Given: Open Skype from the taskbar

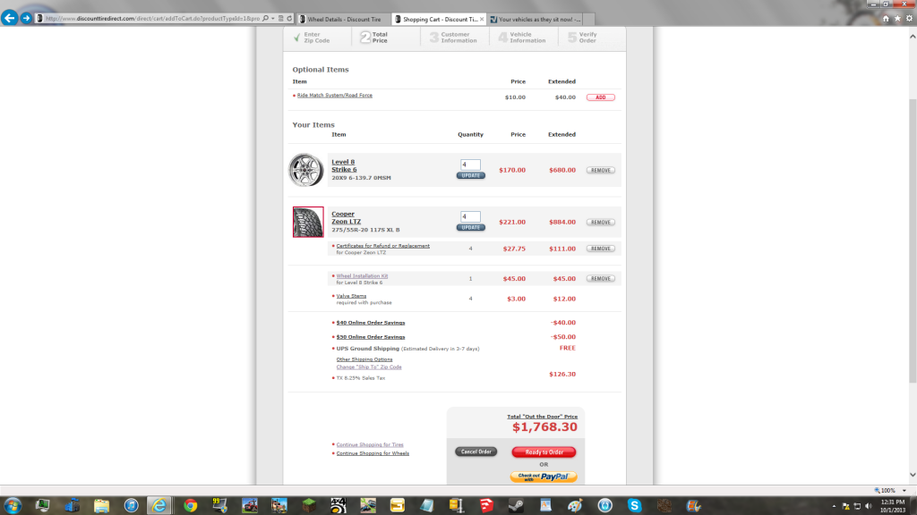Looking at the screenshot, I should point(635,505).
